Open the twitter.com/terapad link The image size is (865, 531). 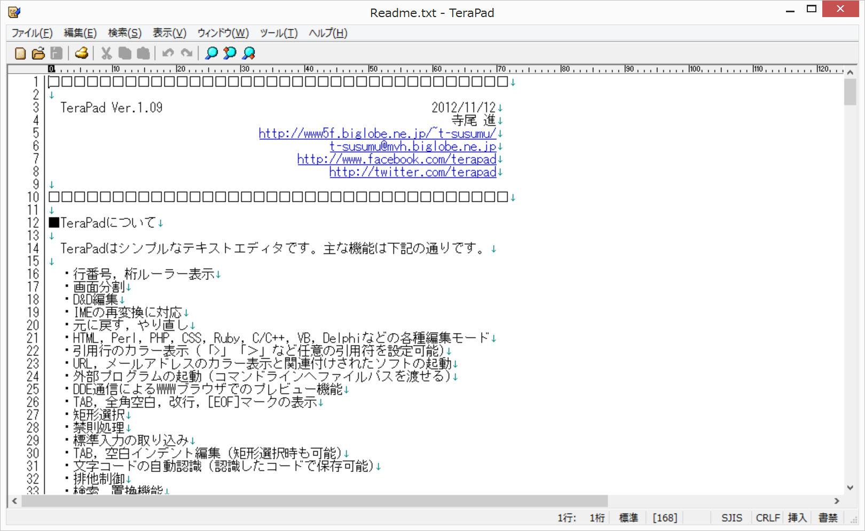coord(413,172)
